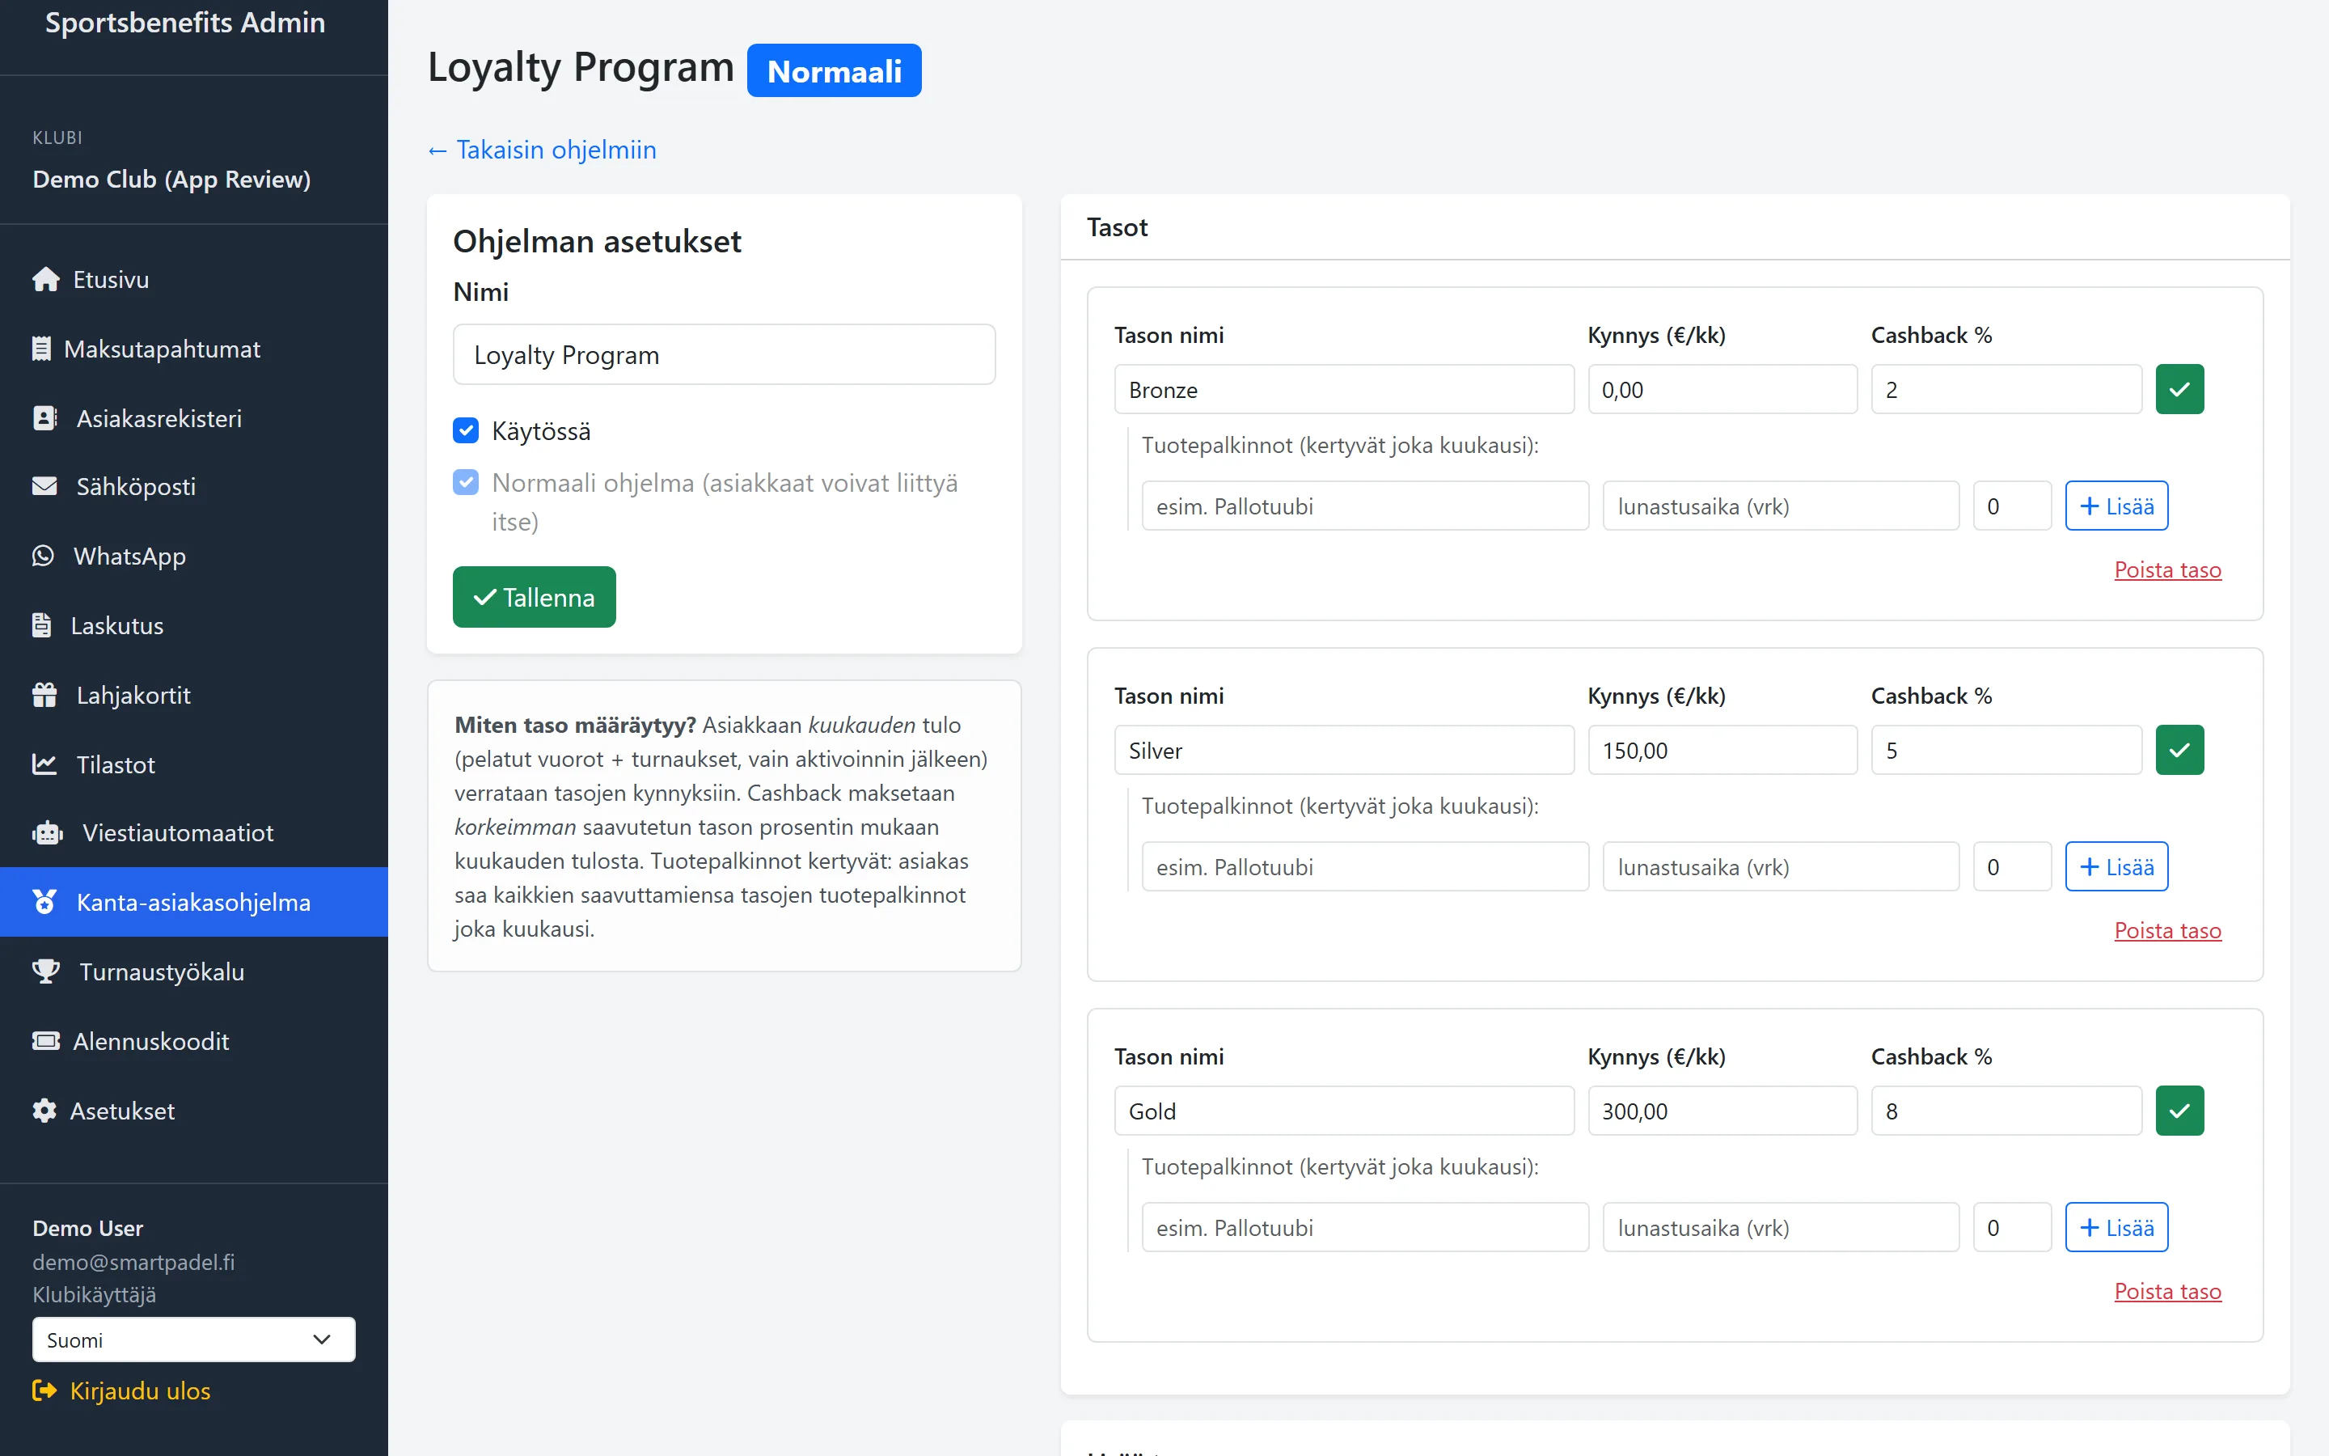Image resolution: width=2329 pixels, height=1456 pixels.
Task: Click the Maksutapahtumat receipt icon
Action: [41, 349]
